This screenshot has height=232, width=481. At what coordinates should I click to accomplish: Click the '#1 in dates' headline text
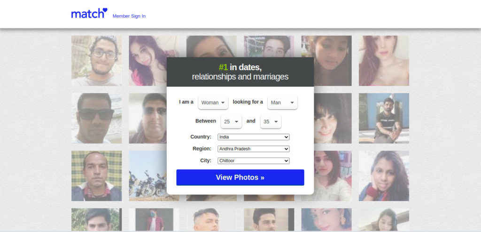click(240, 67)
